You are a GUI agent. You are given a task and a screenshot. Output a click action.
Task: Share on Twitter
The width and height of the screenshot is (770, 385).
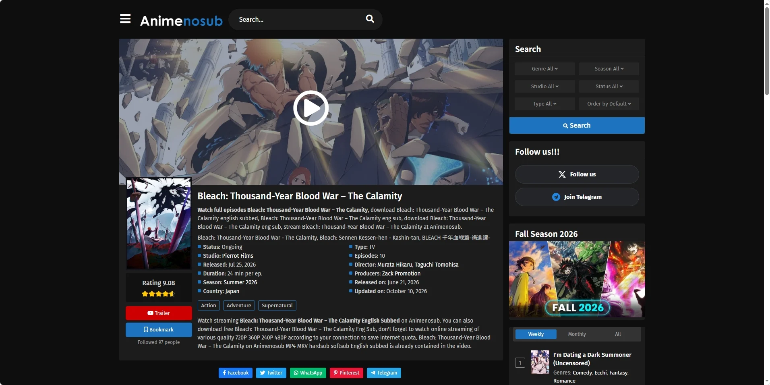coord(271,373)
